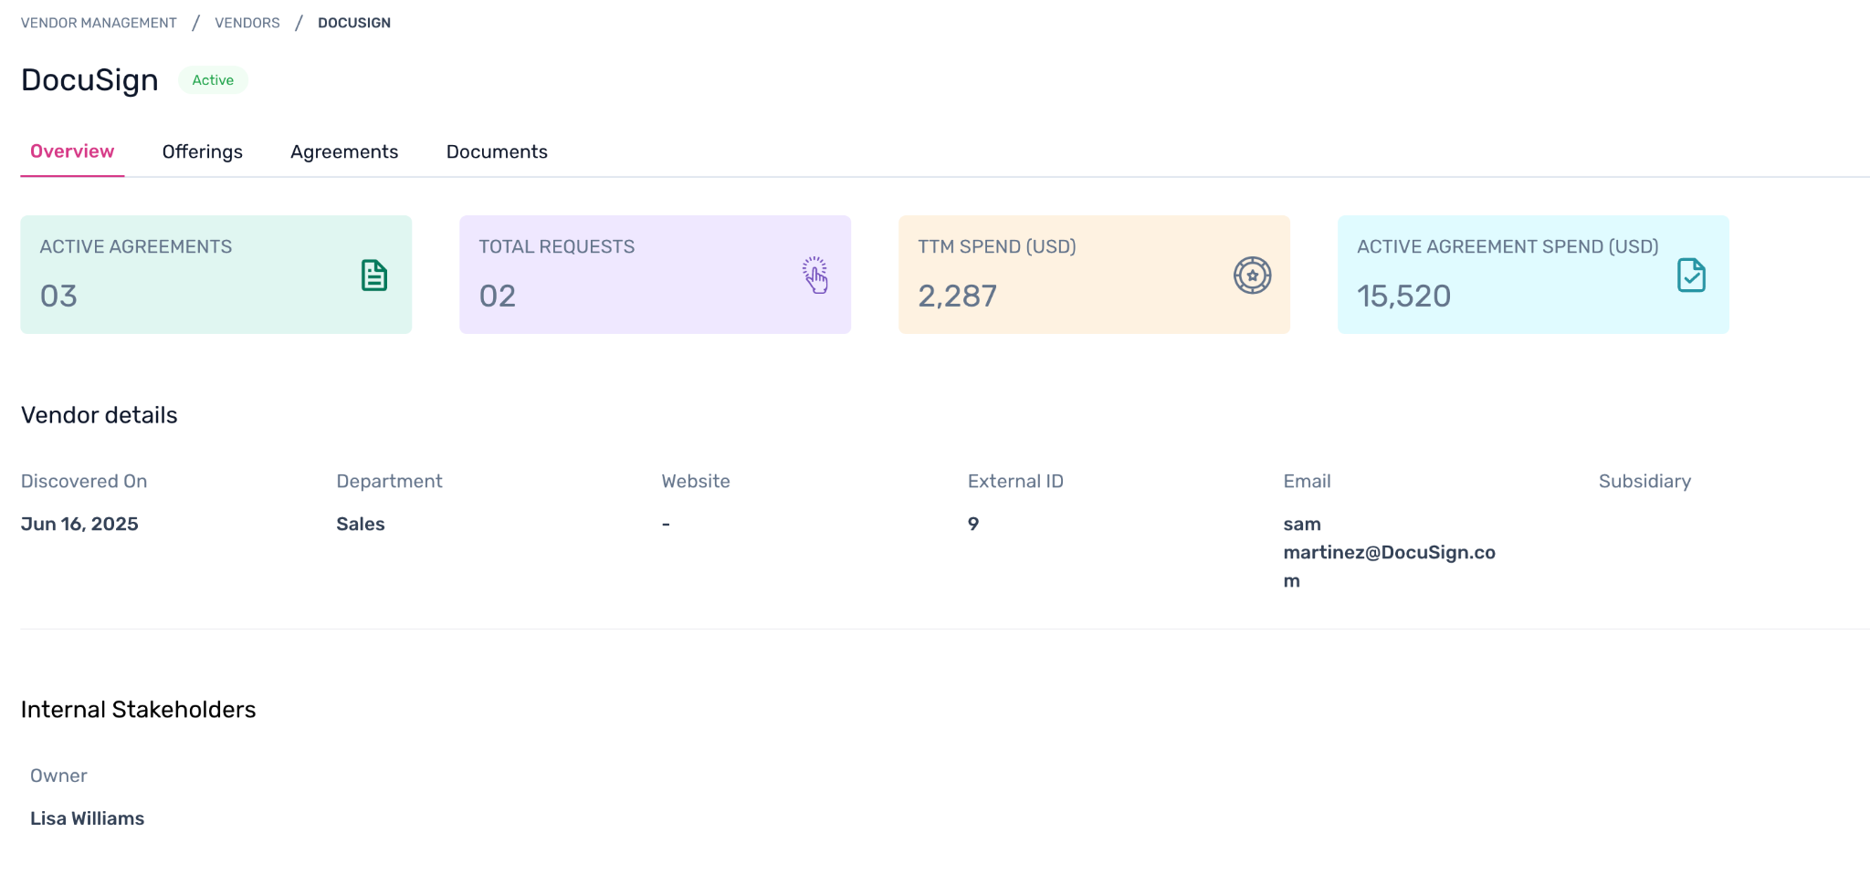Click the TTM Spend value 2,287

click(957, 296)
